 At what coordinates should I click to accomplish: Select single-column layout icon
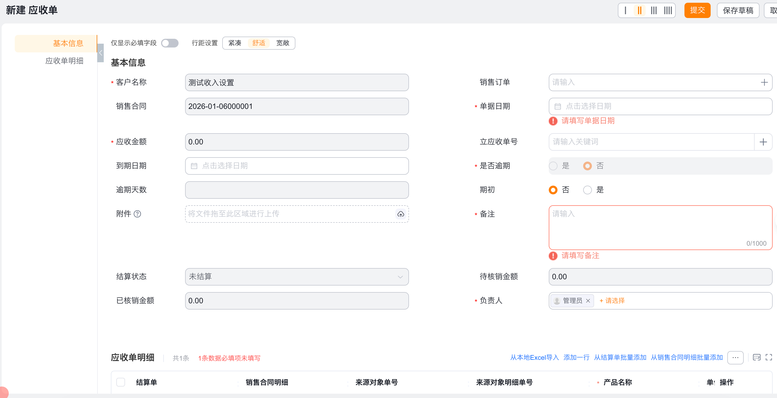coord(625,11)
